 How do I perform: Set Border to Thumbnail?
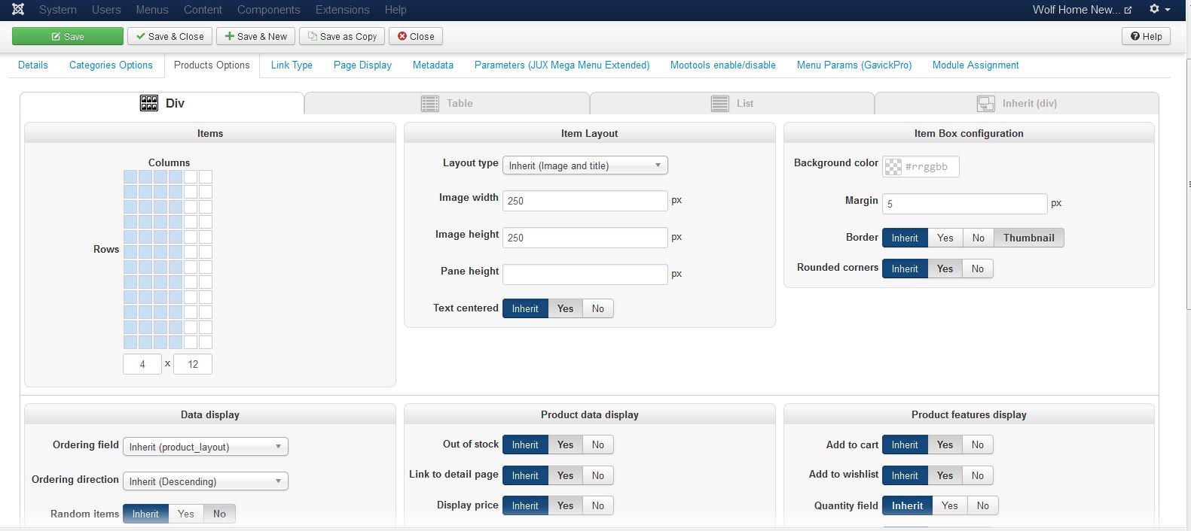pos(1029,238)
